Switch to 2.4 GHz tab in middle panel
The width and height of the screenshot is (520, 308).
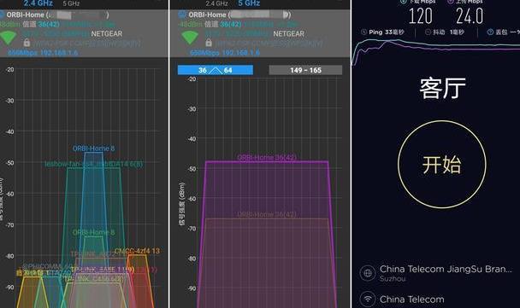pos(216,3)
